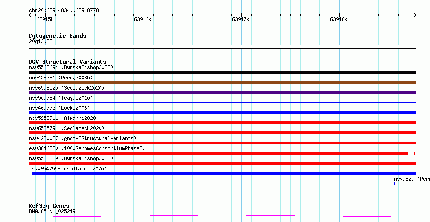The height and width of the screenshot is (222, 430).
Task: Click the DGV Structural Variants track title
Action: click(68, 62)
